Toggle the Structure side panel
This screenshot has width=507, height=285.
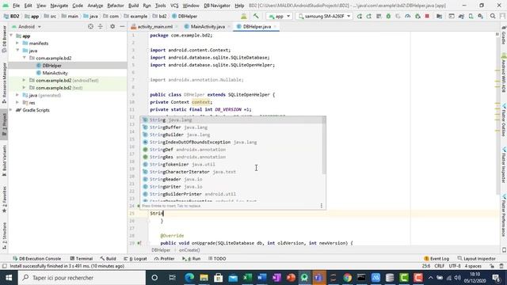point(4,235)
